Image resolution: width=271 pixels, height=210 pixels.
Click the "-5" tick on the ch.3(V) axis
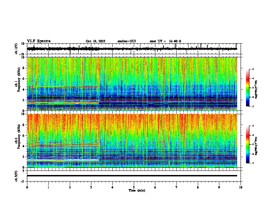click(23, 182)
